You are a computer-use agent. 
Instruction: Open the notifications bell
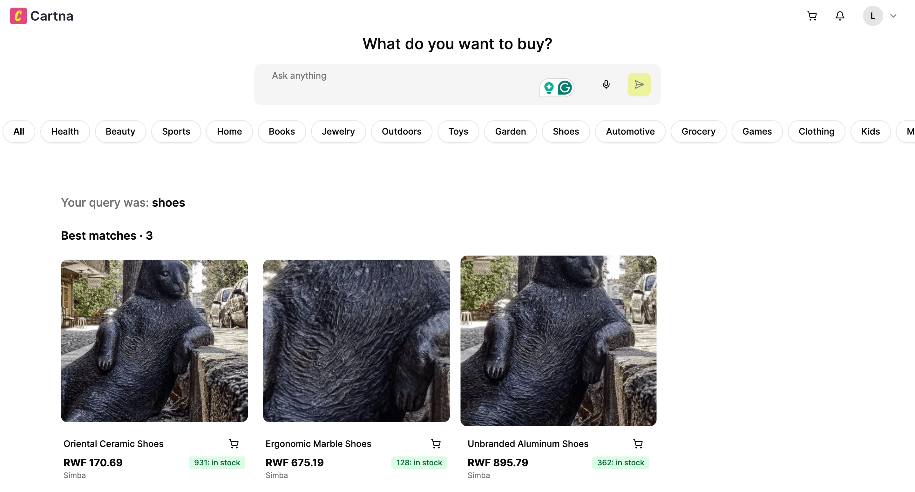840,16
